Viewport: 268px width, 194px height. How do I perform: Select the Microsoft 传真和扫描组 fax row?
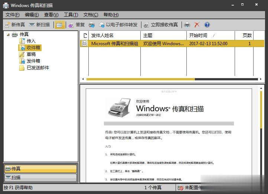(172, 43)
